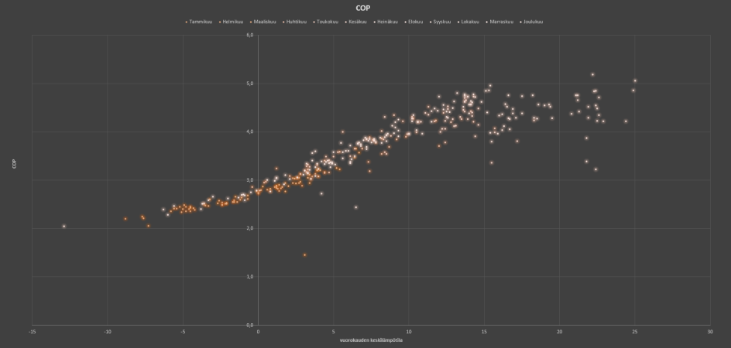Image resolution: width=731 pixels, height=348 pixels.
Task: Click the leftmost data point near -13
Action: (x=63, y=227)
